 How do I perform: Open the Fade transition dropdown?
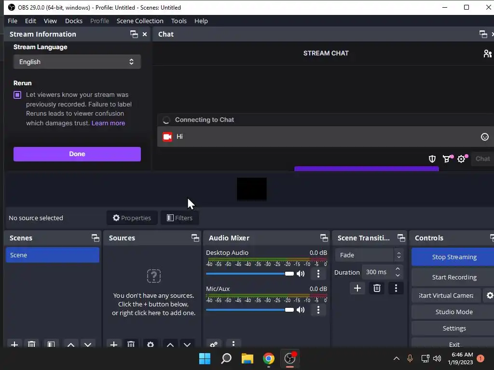pyautogui.click(x=369, y=255)
